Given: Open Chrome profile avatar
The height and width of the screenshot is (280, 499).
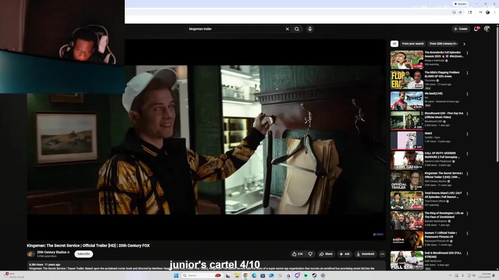Looking at the screenshot, I should click(487, 12).
